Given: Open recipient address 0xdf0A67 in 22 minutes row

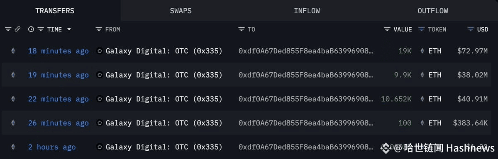Looking at the screenshot, I should tap(306, 99).
